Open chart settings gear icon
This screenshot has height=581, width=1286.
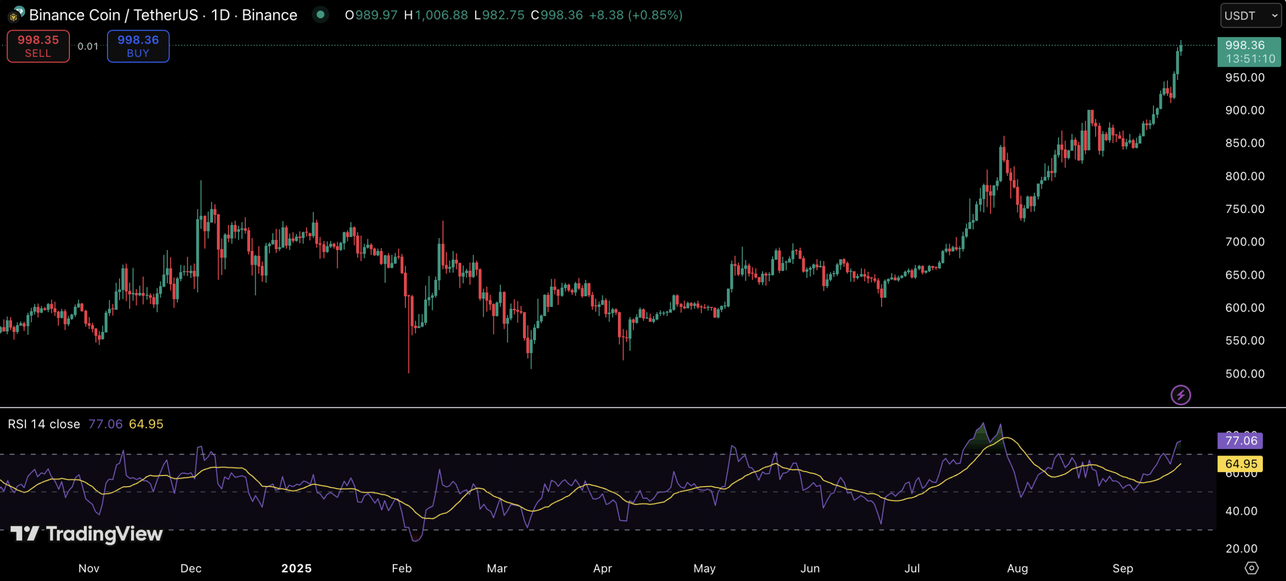click(x=1251, y=568)
